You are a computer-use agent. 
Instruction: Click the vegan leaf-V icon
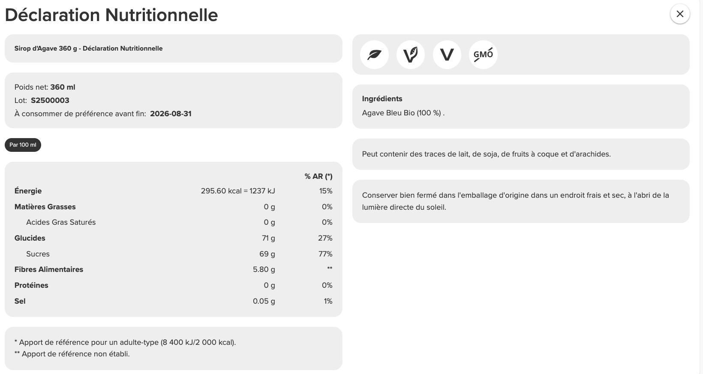coord(411,54)
